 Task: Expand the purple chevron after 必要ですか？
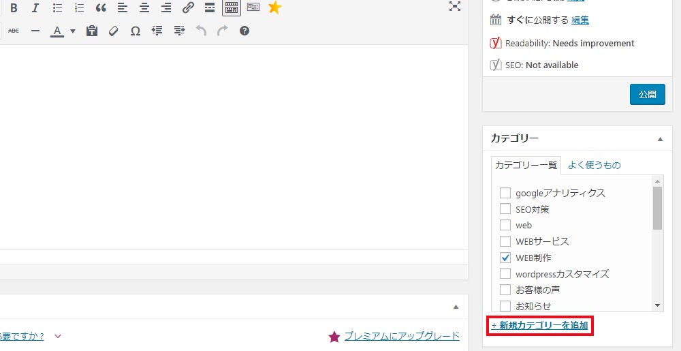(x=58, y=336)
